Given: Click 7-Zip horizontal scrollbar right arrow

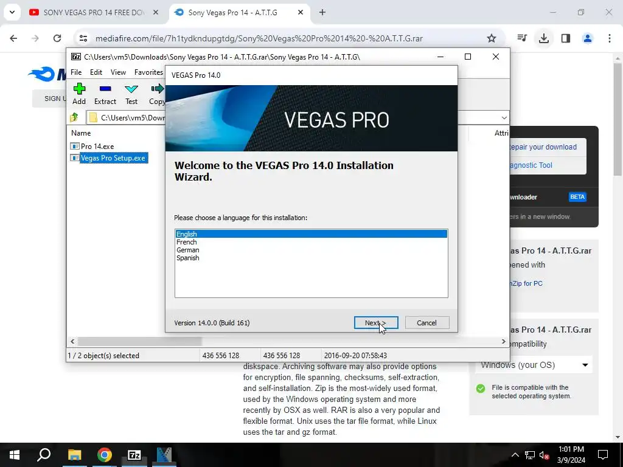Looking at the screenshot, I should pos(503,341).
